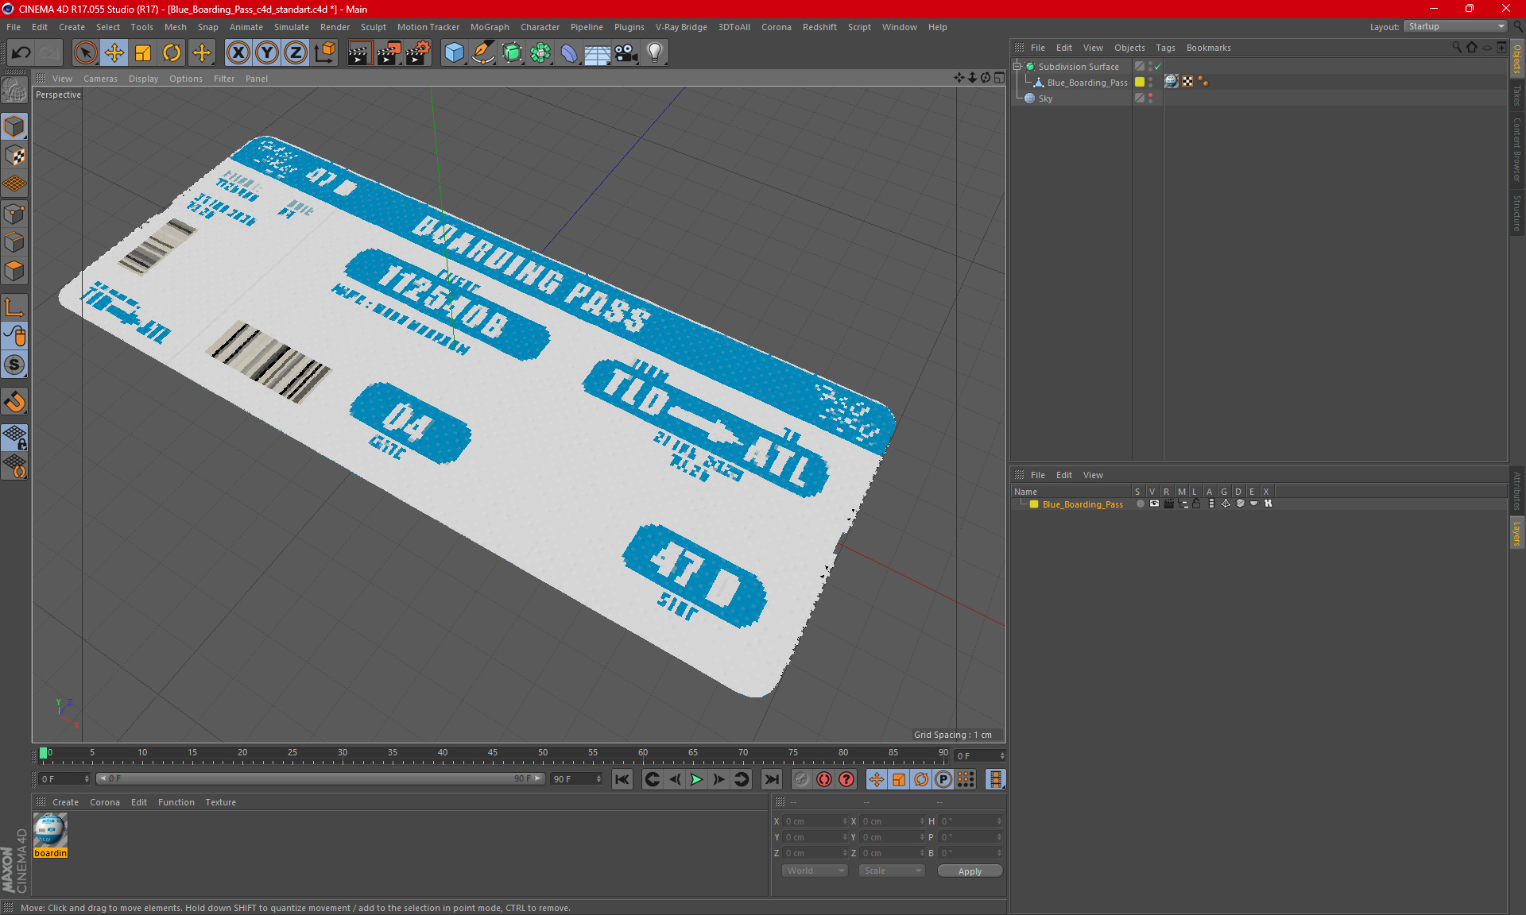
Task: Select the boardin material thumbnail
Action: pyautogui.click(x=50, y=831)
